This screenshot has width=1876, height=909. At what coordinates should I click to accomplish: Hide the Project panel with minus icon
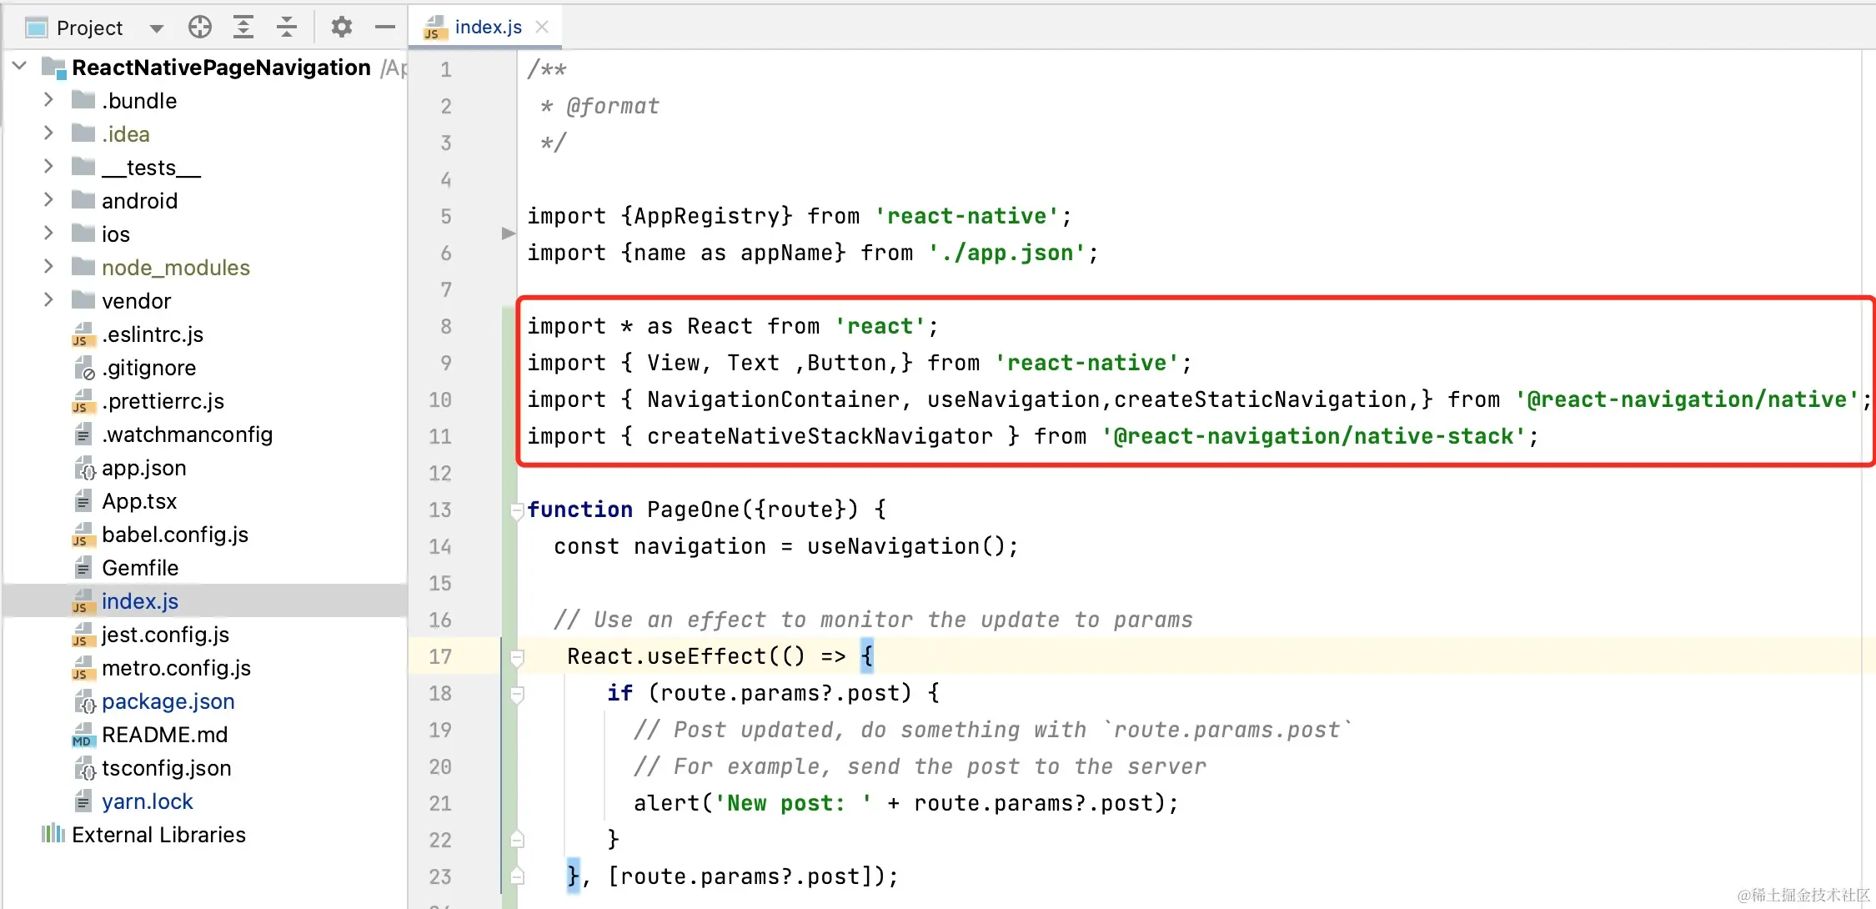(384, 28)
